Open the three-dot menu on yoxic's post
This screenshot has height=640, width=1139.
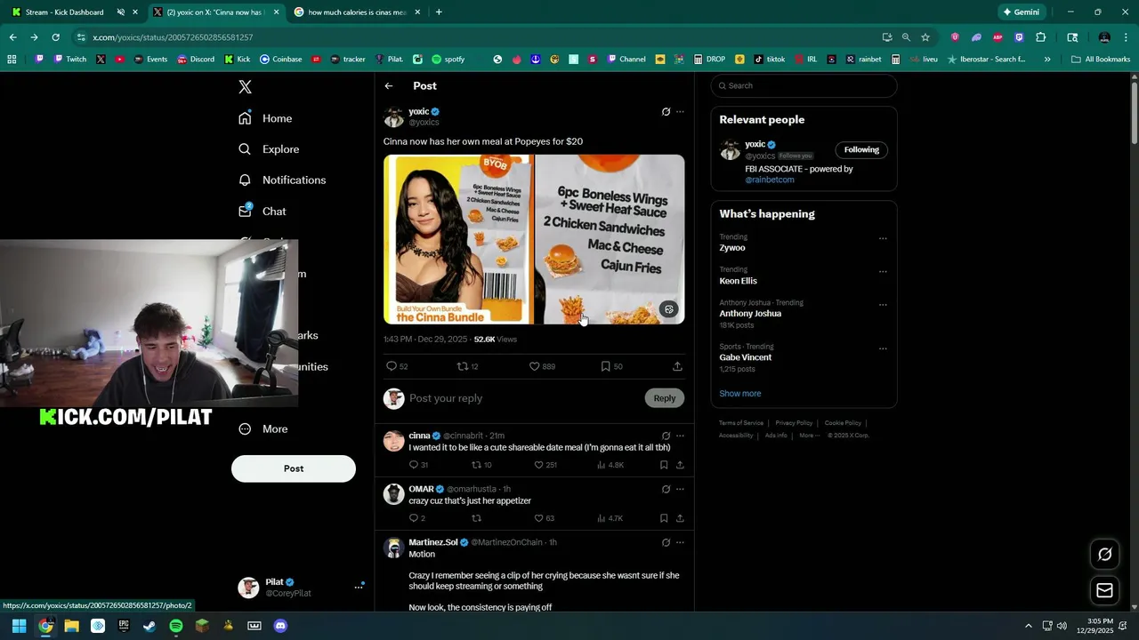[680, 112]
